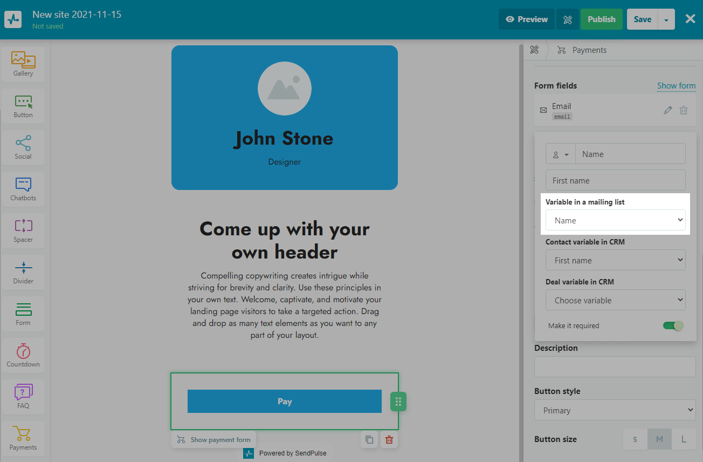Select the Social widget icon

(23, 146)
